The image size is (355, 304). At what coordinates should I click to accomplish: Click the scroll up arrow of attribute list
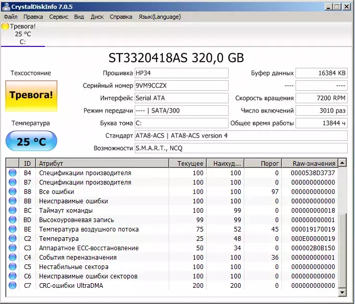342,163
